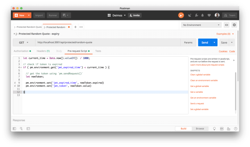
Task: Open the Find magnifier in status bar
Action: point(21,129)
